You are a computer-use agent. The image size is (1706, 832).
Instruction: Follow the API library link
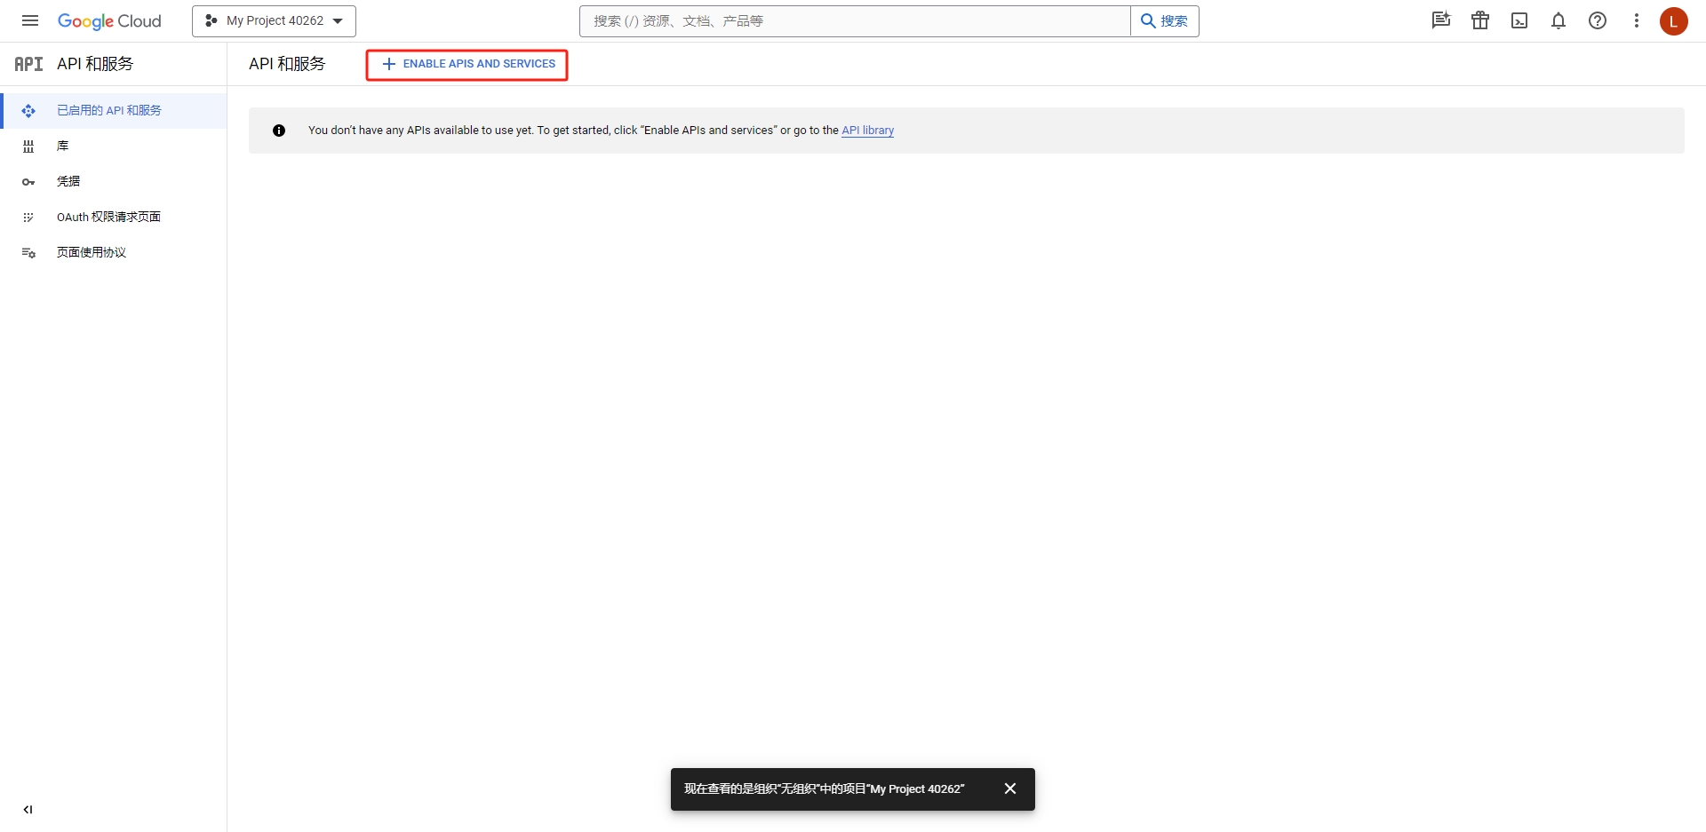coord(867,131)
